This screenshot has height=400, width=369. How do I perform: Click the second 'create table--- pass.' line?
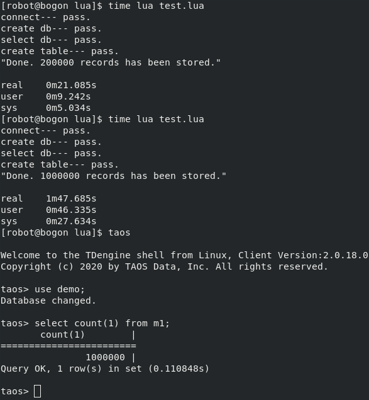(x=60, y=164)
